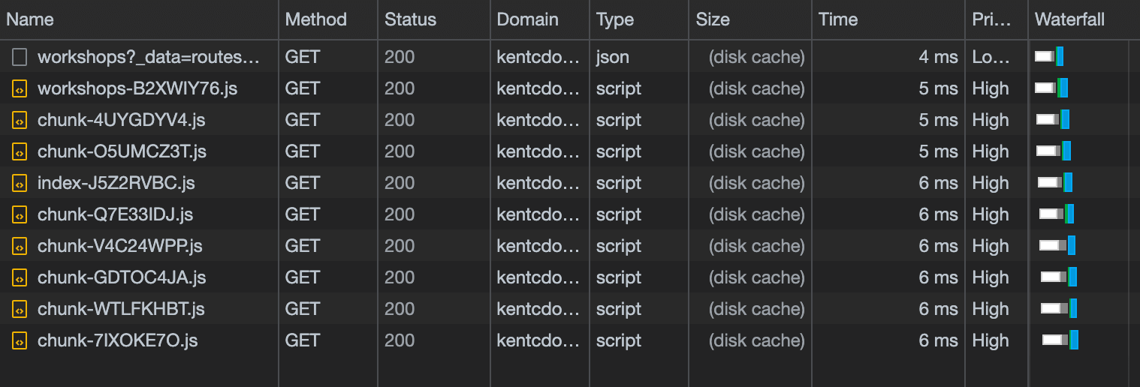Click the script icon for index-J5Z2RVBC.js
The width and height of the screenshot is (1140, 387).
coord(20,184)
